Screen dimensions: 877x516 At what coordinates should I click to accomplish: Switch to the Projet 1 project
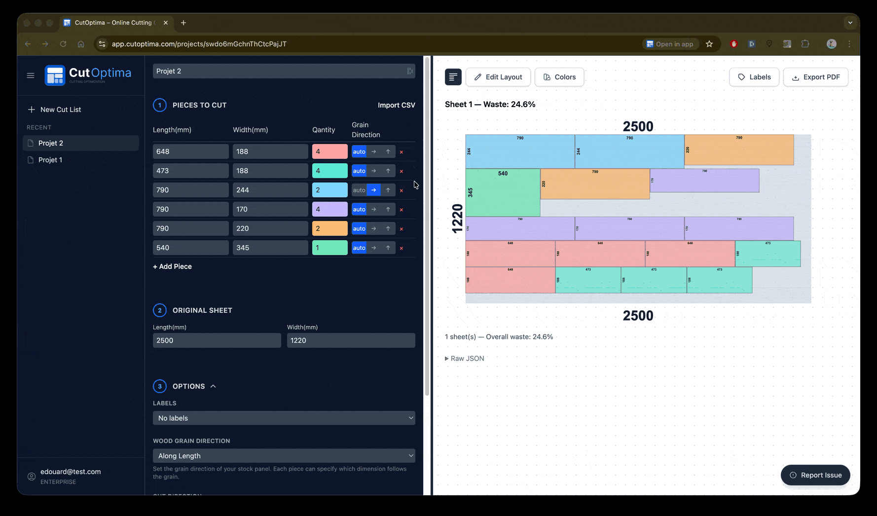[x=50, y=159]
